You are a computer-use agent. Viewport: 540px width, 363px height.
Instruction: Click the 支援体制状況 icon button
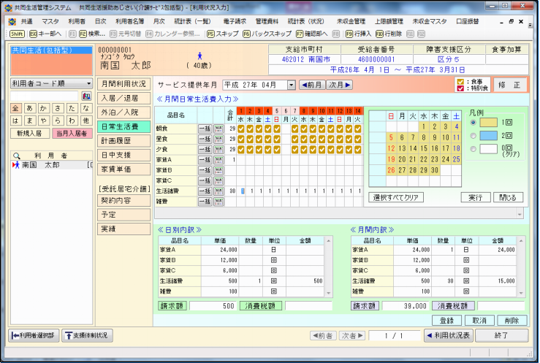click(x=86, y=335)
